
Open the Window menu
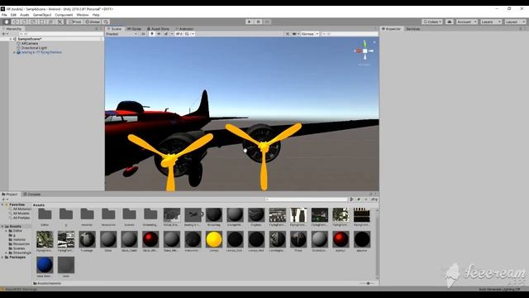point(83,15)
